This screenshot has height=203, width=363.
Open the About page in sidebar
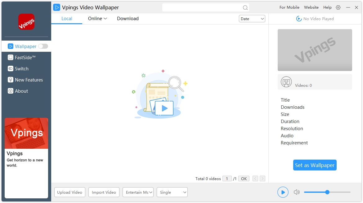[x=21, y=91]
